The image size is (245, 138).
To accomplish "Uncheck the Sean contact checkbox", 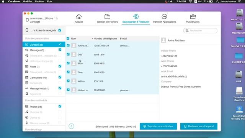I will (x=68, y=72).
